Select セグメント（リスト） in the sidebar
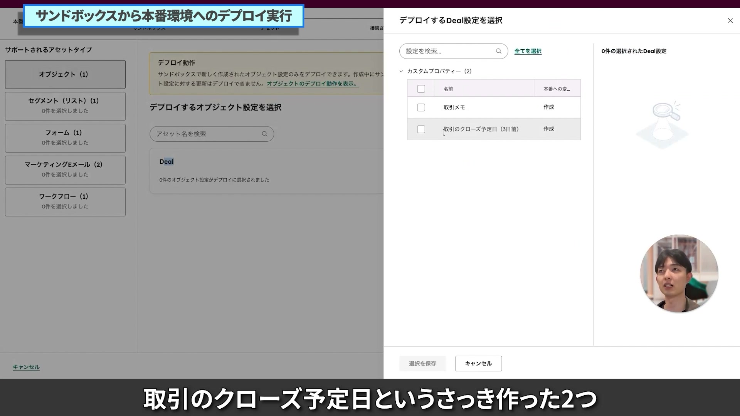The width and height of the screenshot is (740, 416). pos(65,106)
